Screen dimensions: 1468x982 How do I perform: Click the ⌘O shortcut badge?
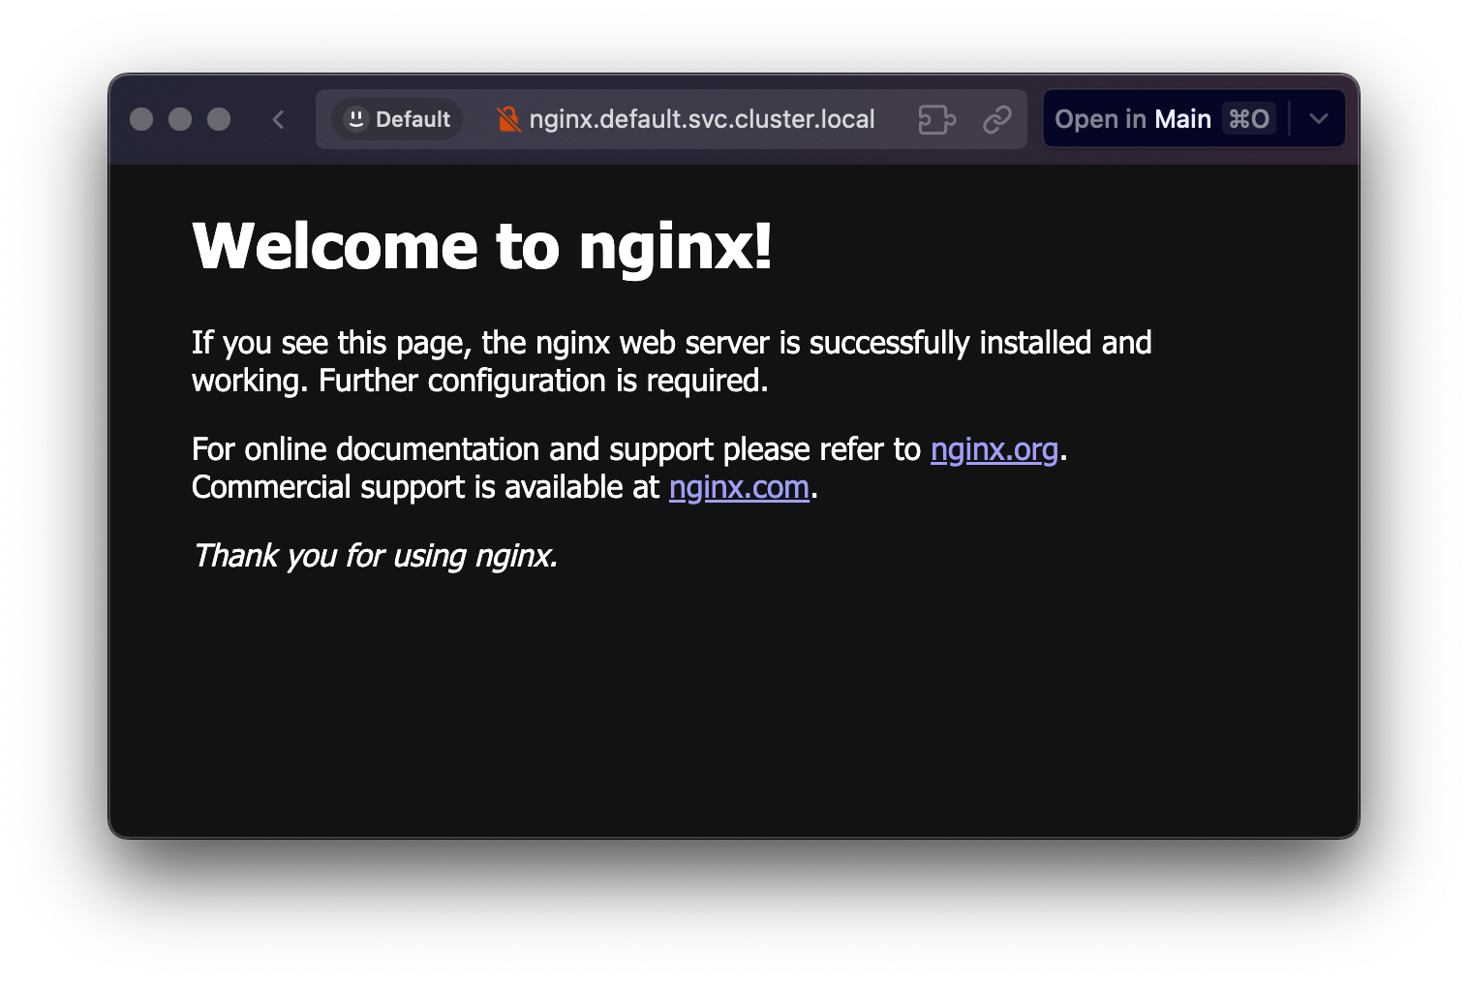(1249, 119)
